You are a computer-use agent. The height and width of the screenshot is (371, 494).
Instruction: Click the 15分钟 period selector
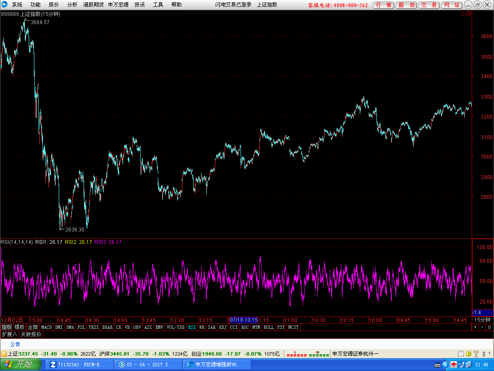[482, 320]
